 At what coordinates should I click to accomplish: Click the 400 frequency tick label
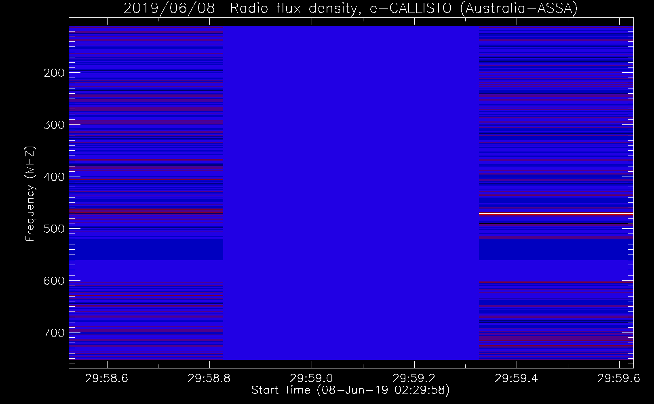pos(54,177)
